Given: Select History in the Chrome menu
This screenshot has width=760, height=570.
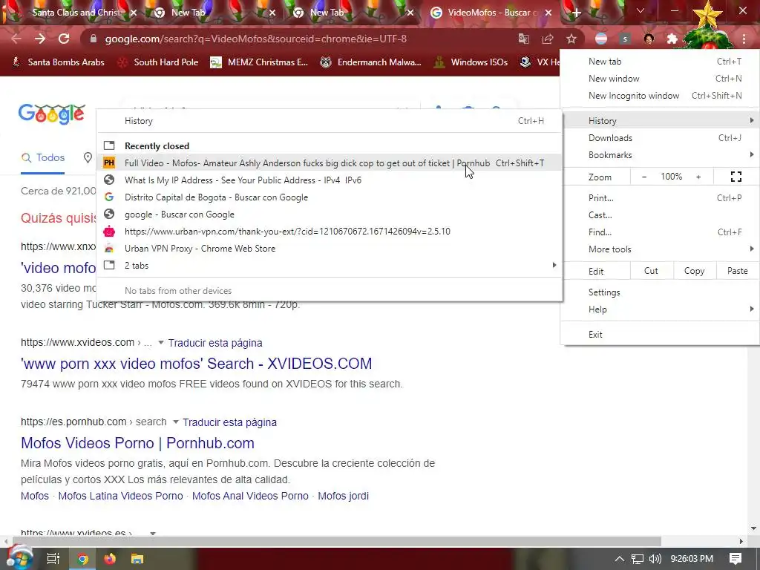Looking at the screenshot, I should 660,121.
